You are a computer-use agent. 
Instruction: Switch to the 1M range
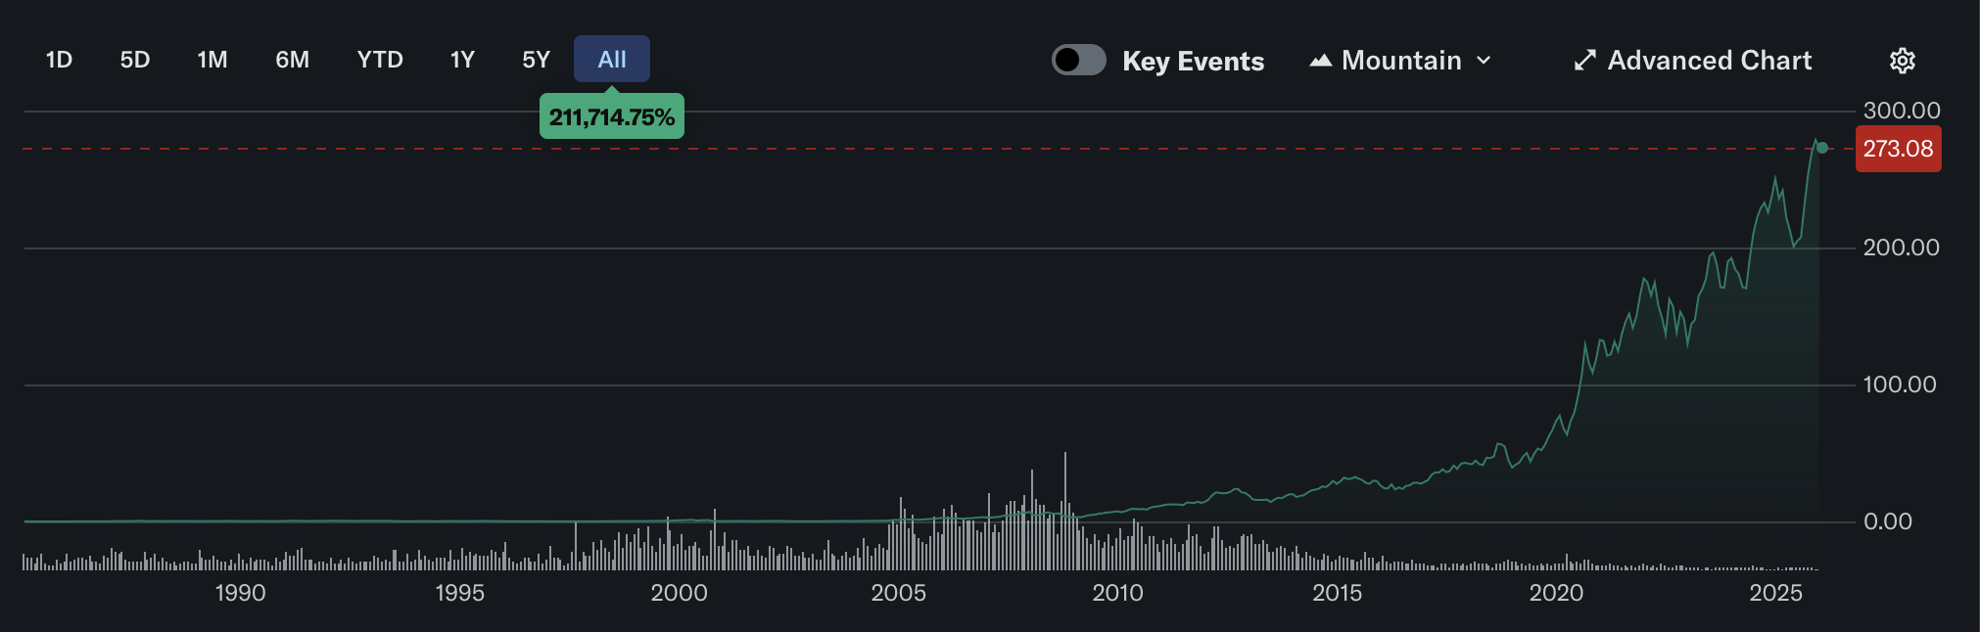coord(212,60)
